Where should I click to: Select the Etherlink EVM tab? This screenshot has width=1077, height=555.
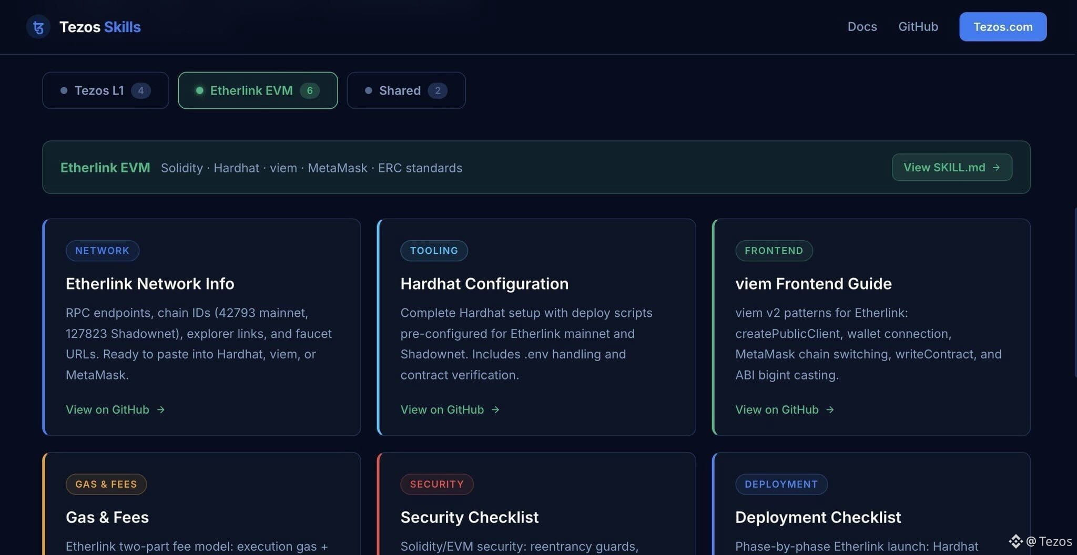pyautogui.click(x=258, y=90)
